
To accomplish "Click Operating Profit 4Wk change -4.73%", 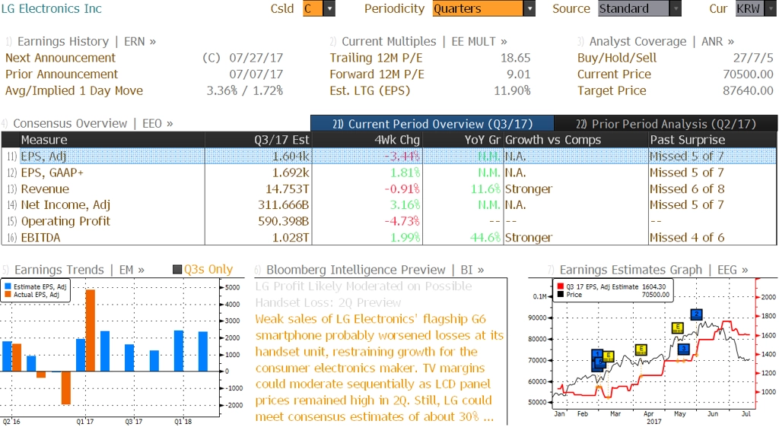I will point(402,221).
